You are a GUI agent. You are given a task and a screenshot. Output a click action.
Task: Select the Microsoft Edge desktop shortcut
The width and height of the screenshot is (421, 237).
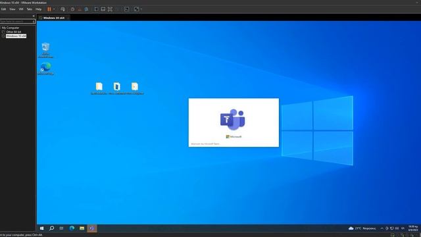click(x=45, y=68)
